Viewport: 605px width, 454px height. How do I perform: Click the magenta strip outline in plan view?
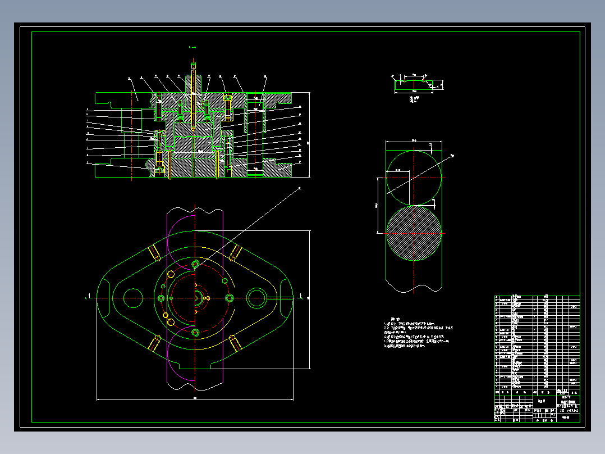click(195, 298)
